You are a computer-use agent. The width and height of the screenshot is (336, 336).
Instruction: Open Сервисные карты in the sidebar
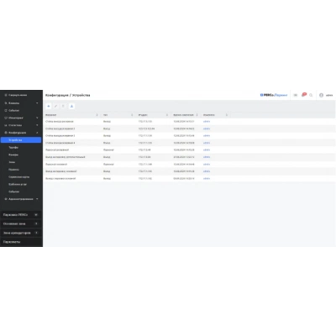coord(18,177)
